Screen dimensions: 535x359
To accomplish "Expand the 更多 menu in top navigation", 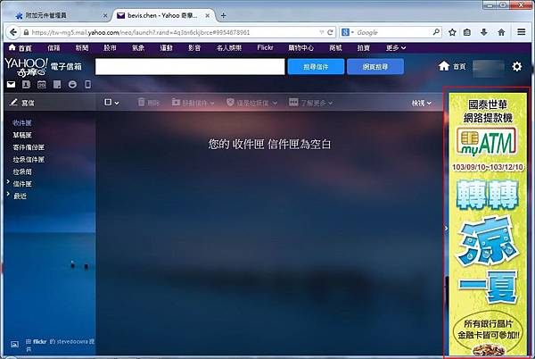I will click(396, 48).
